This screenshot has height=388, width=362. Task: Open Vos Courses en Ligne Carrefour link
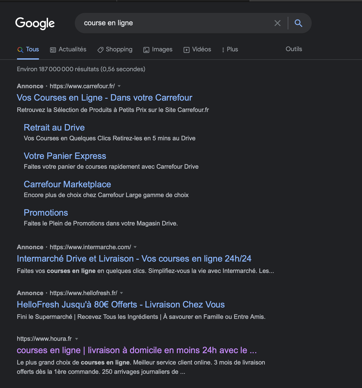[x=104, y=98]
